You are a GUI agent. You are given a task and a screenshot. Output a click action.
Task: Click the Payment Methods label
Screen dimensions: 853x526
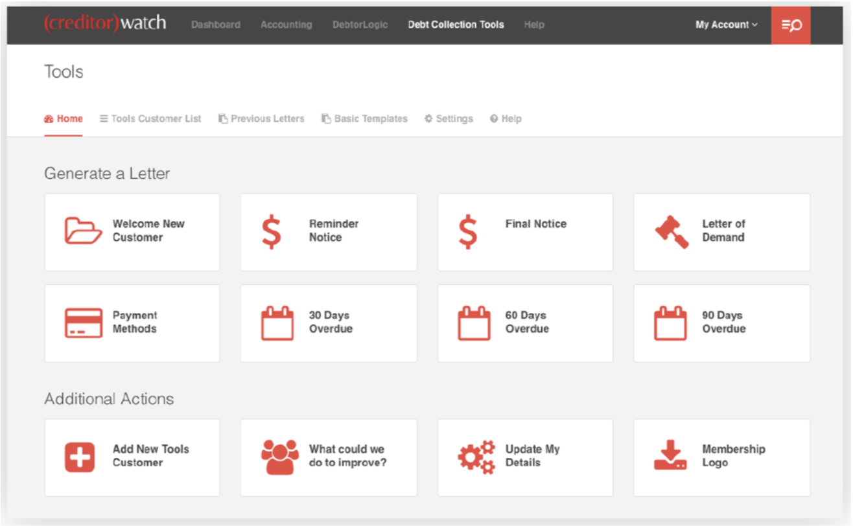[x=135, y=322]
